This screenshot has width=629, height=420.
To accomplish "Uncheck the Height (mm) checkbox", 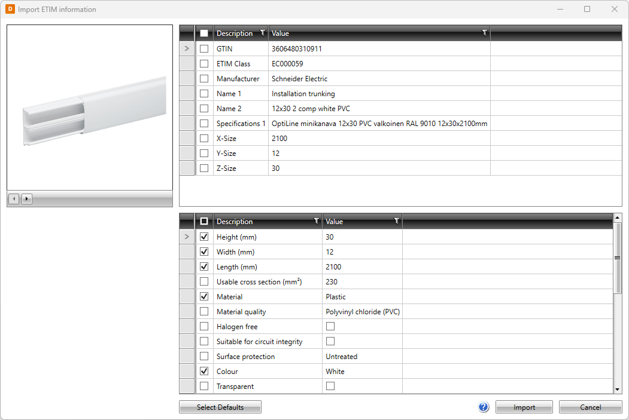I will click(x=204, y=237).
